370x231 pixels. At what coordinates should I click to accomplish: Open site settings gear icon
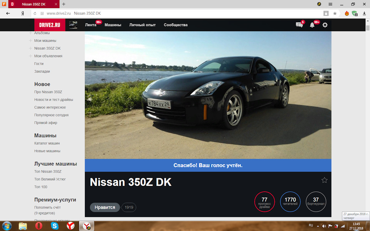pyautogui.click(x=325, y=25)
